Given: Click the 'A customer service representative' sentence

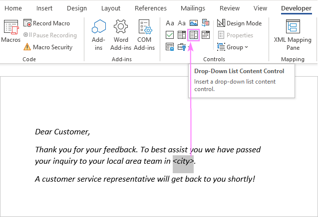Looking at the screenshot, I should (x=145, y=179).
